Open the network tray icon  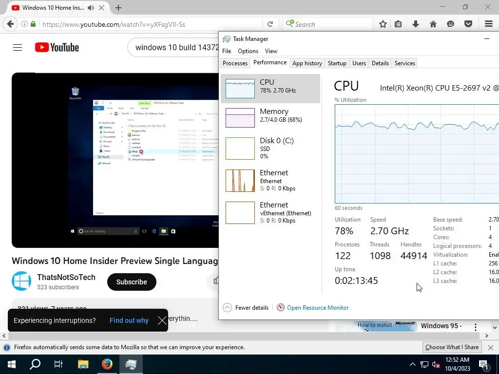(x=424, y=364)
